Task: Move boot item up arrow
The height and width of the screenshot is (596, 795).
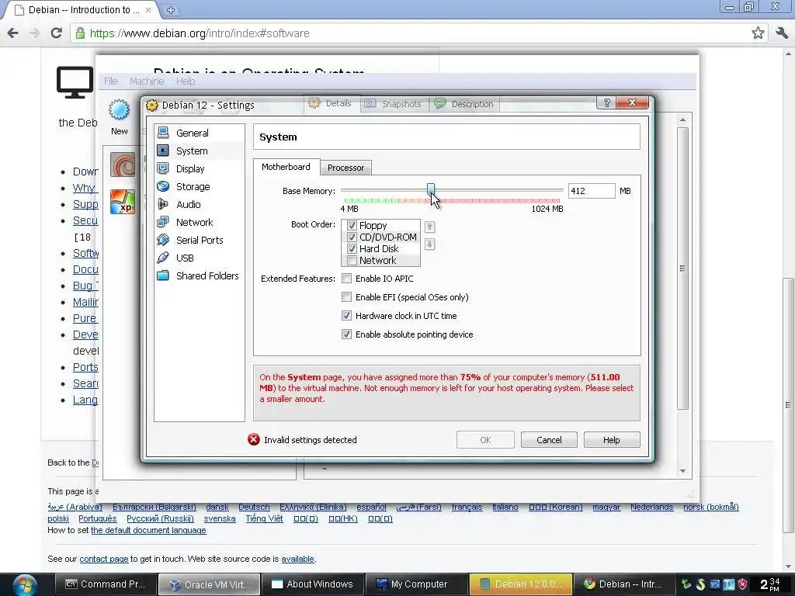Action: click(x=429, y=227)
